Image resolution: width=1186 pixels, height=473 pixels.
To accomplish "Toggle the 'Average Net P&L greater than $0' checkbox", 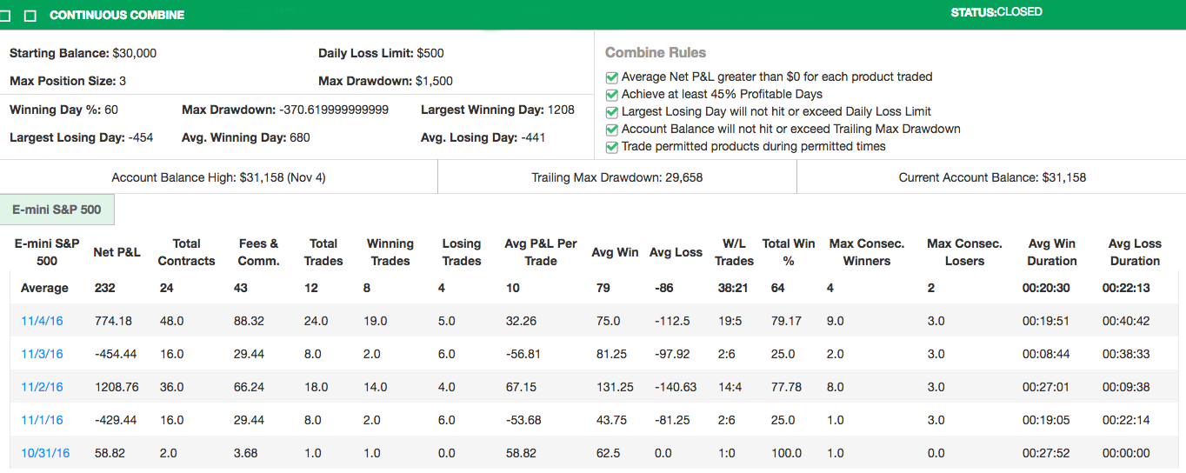I will pyautogui.click(x=611, y=77).
